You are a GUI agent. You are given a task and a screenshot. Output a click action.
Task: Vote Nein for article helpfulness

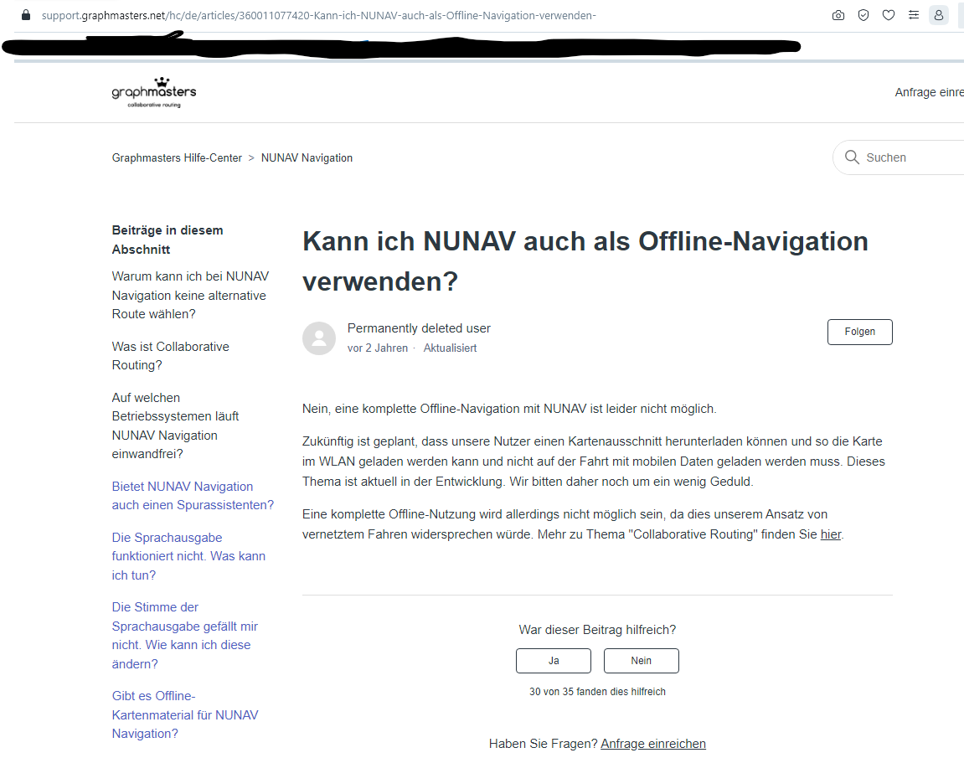642,661
